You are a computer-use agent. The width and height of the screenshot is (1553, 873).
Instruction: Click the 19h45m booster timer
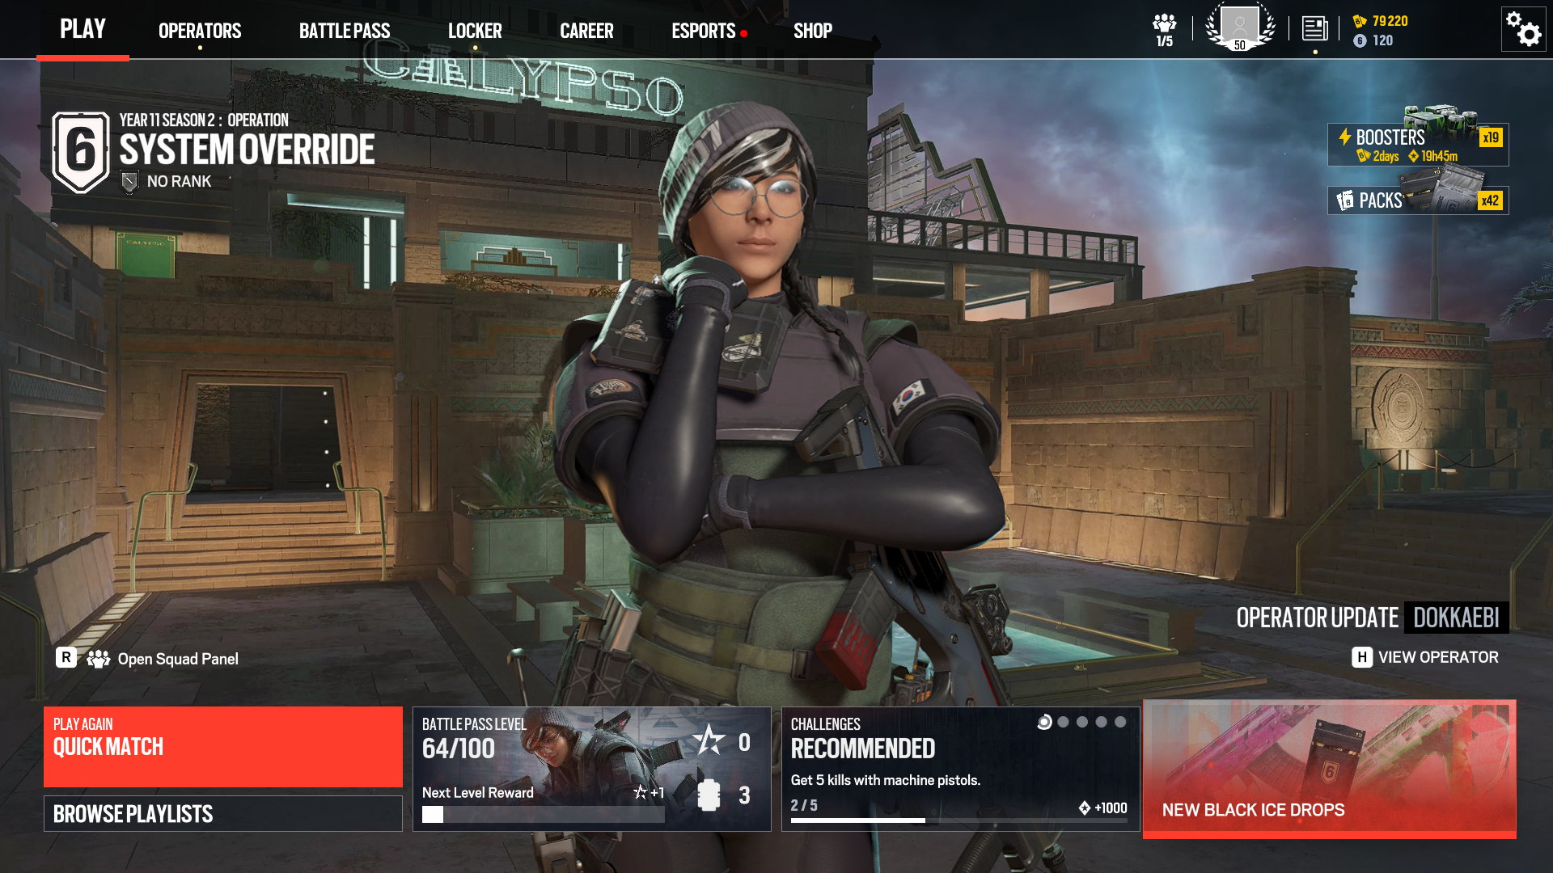[1440, 156]
